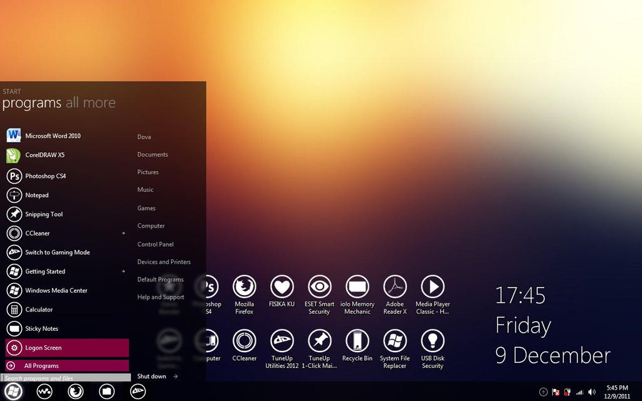This screenshot has width=642, height=401.
Task: Open the network signal tray icon
Action: click(579, 392)
